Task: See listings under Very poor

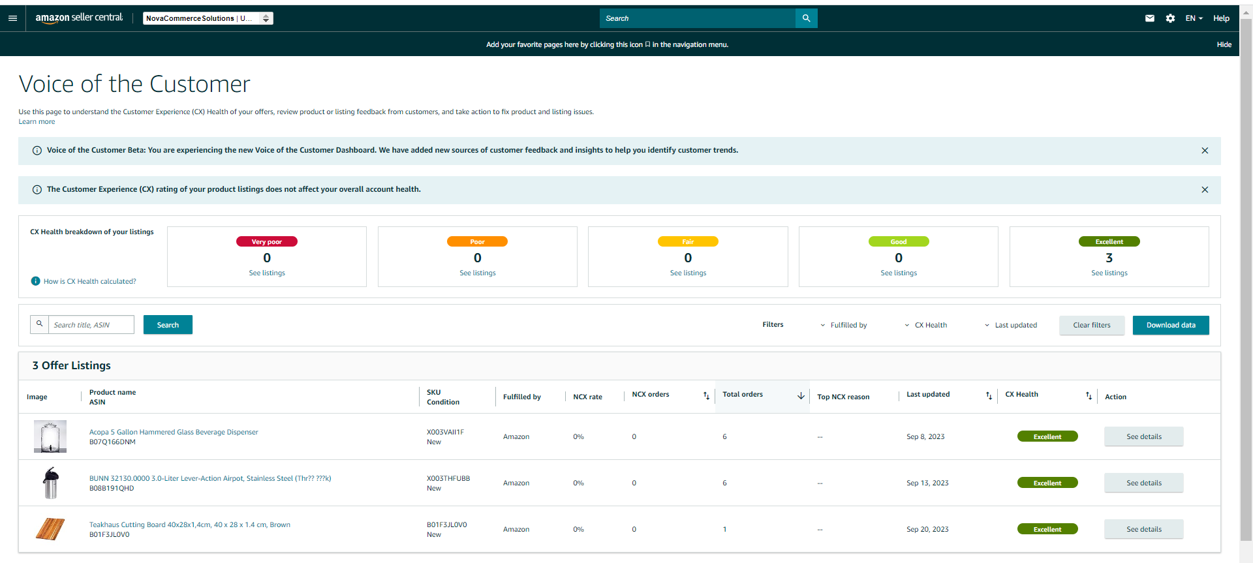Action: tap(267, 273)
